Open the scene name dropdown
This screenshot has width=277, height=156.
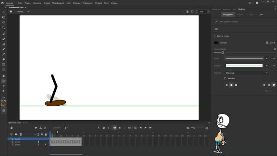click(x=28, y=12)
